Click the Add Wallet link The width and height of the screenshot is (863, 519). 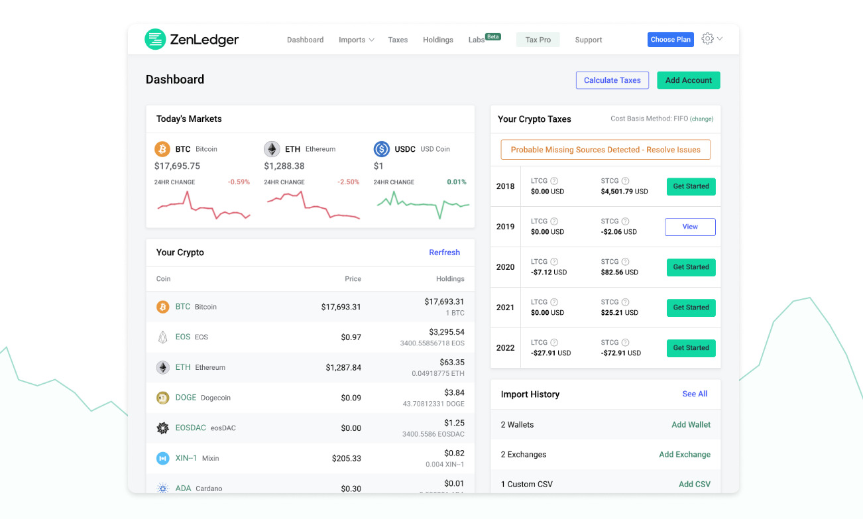tap(691, 425)
